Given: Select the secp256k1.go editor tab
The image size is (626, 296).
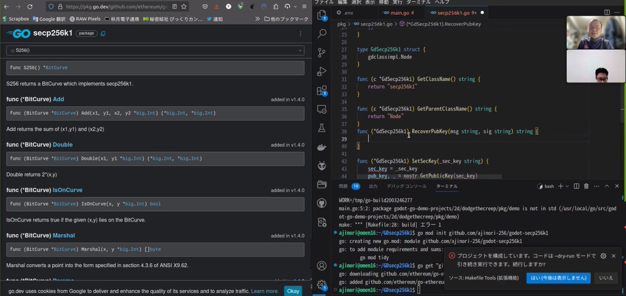Looking at the screenshot, I should (455, 12).
